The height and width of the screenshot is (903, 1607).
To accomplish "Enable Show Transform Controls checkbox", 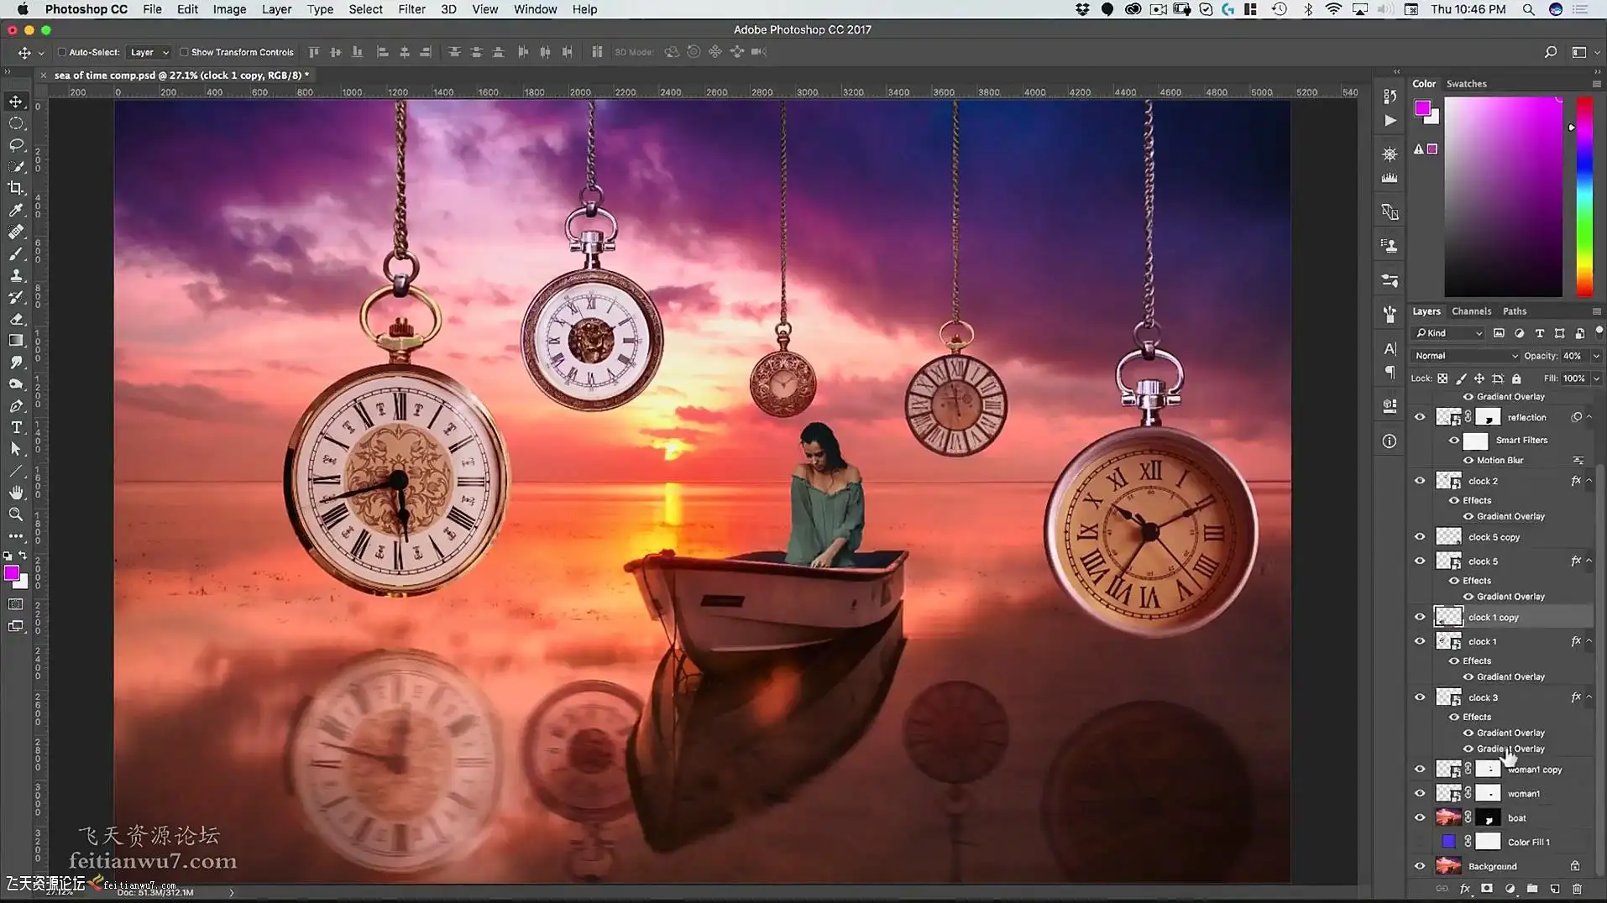I will 184,52.
